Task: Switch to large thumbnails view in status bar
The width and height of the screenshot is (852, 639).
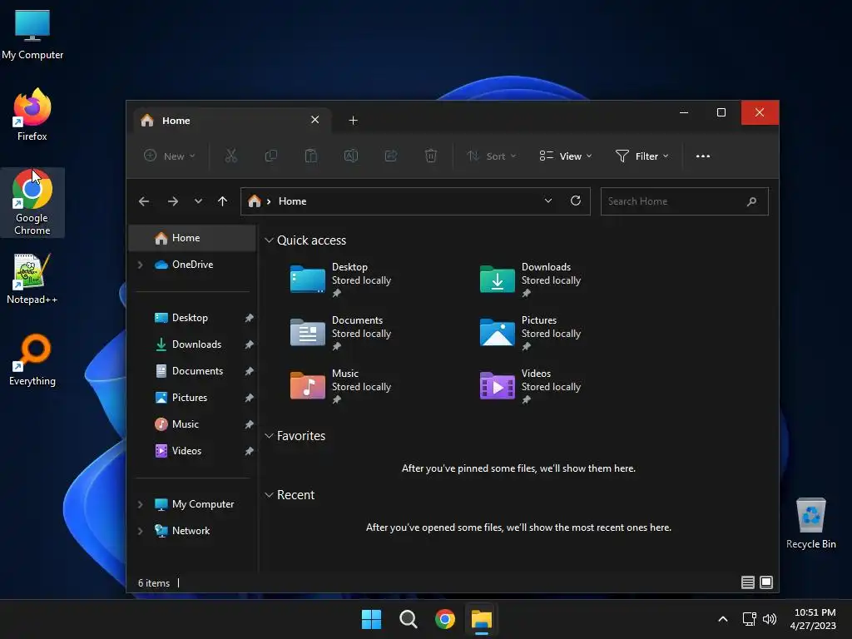Action: pos(766,582)
